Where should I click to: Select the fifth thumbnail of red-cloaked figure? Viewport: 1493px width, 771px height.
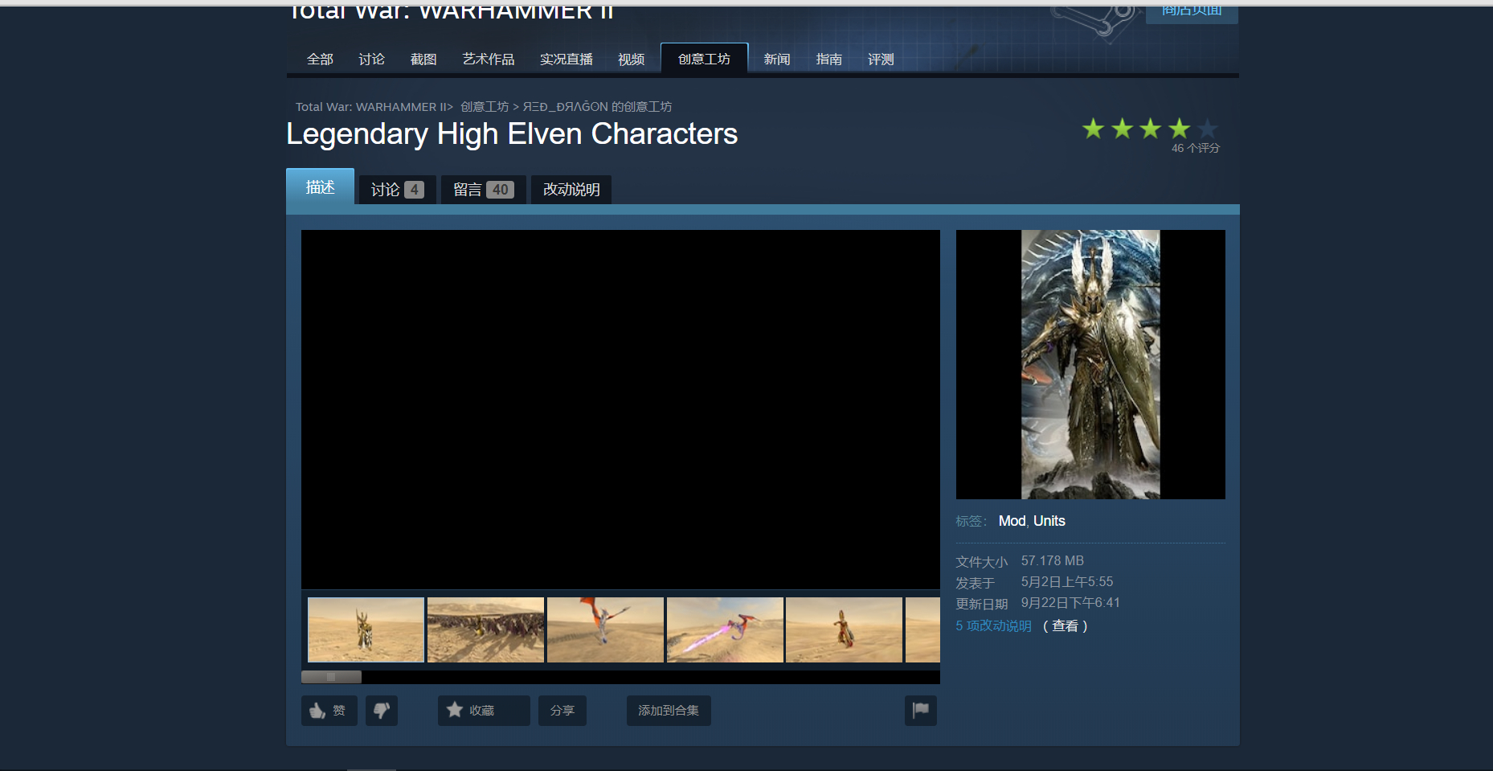[x=844, y=630]
